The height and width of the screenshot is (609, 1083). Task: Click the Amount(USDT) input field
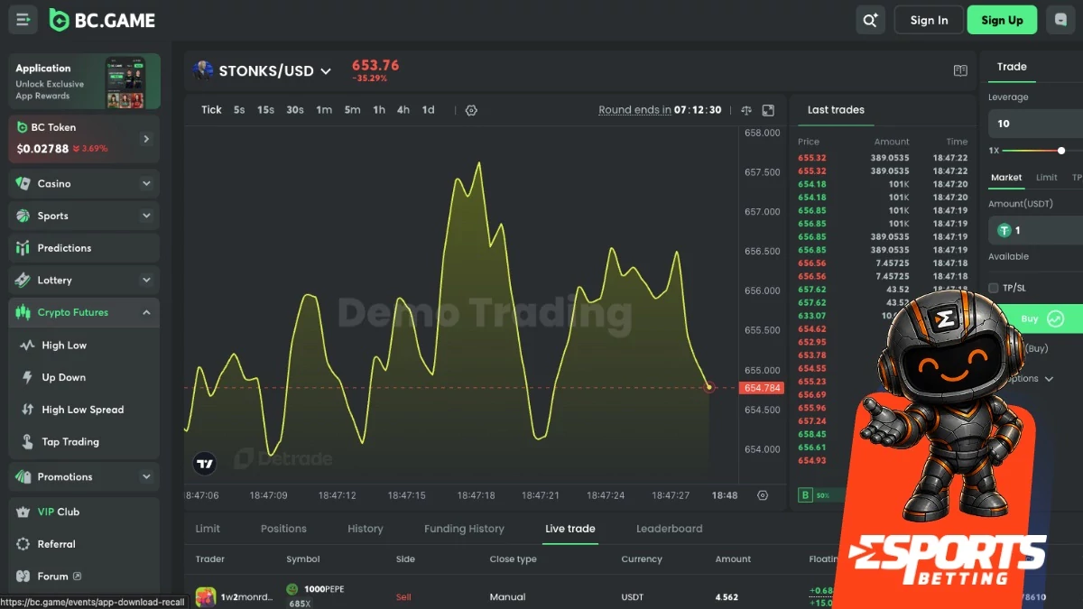click(1035, 230)
